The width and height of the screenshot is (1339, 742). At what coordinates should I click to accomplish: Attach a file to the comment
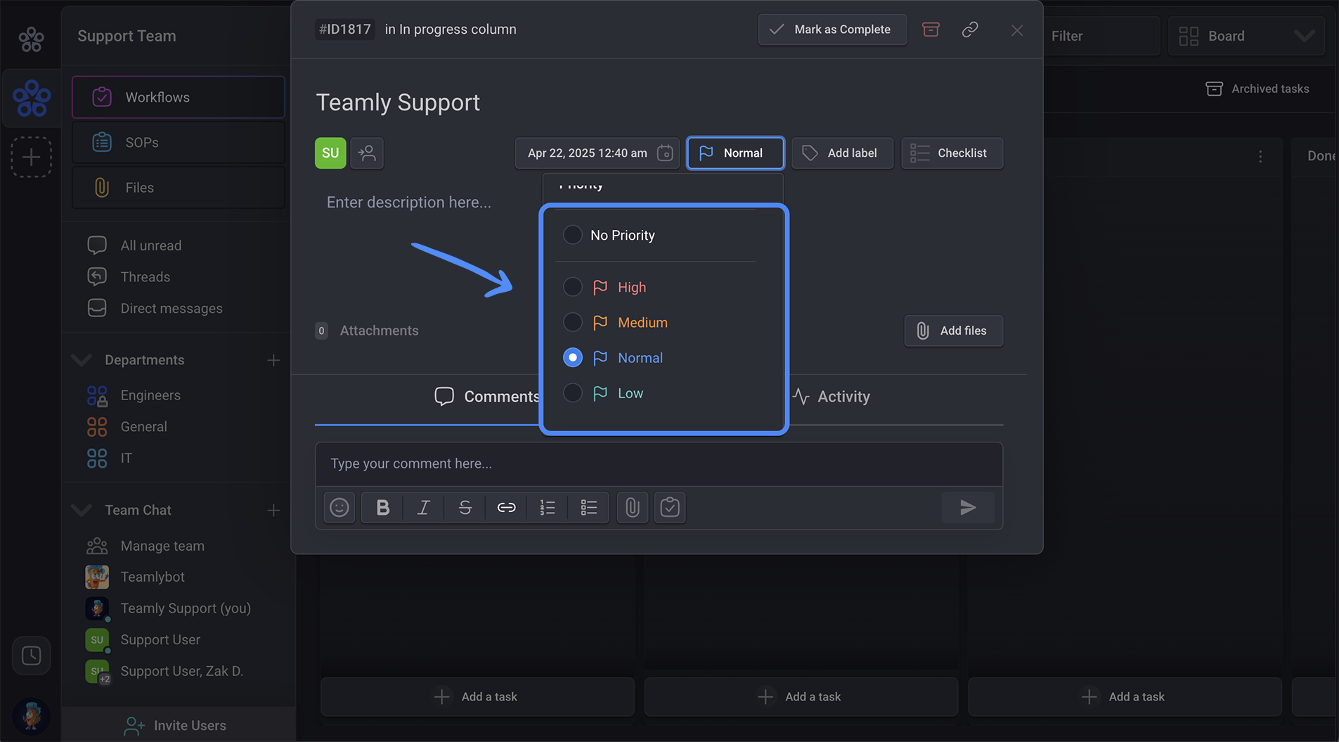click(x=633, y=507)
